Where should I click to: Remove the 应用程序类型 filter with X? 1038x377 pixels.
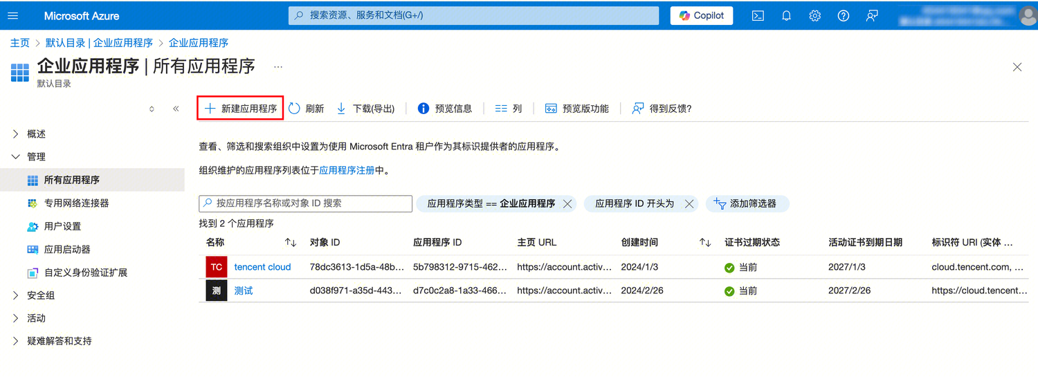[x=567, y=203]
